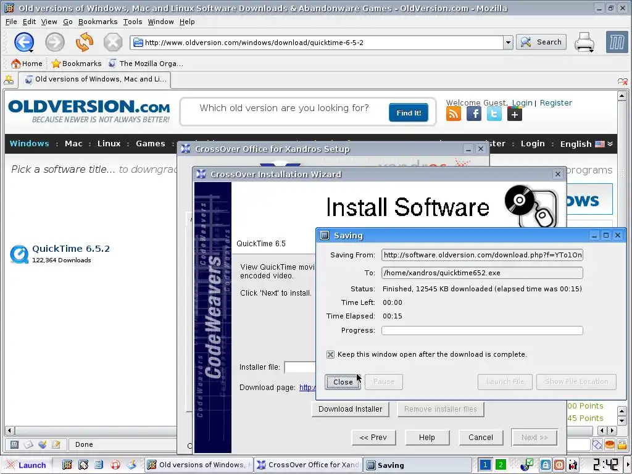Click the horizontal scrollbar left arrow

point(10,430)
